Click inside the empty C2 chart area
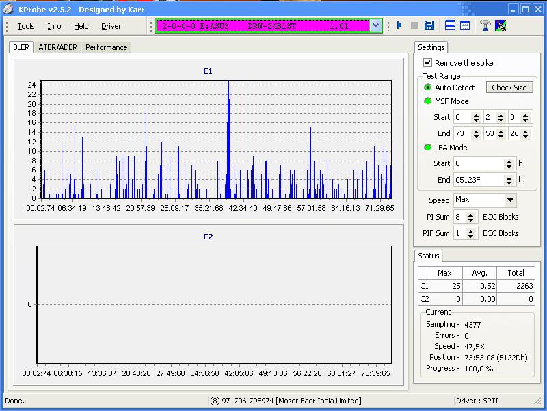Viewport: 547px width, 411px height. 214,304
